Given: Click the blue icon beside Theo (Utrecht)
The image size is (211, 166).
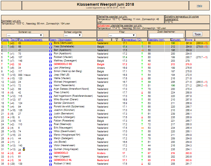Looking at the screenshot, I should (51, 93).
